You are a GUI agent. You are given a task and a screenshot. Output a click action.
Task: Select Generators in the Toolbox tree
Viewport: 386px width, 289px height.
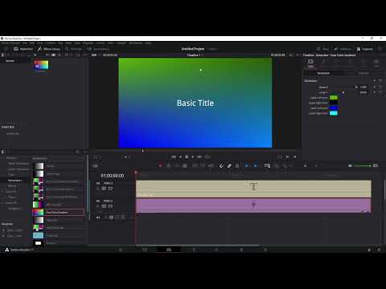[14, 181]
